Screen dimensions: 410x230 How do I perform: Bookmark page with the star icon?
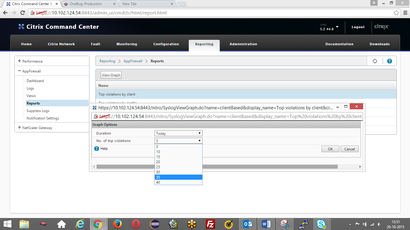coord(396,13)
